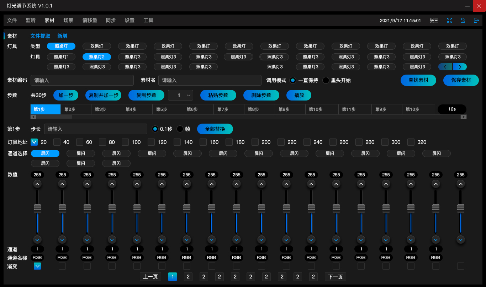Click the 粘贴步数 button

[x=218, y=95]
